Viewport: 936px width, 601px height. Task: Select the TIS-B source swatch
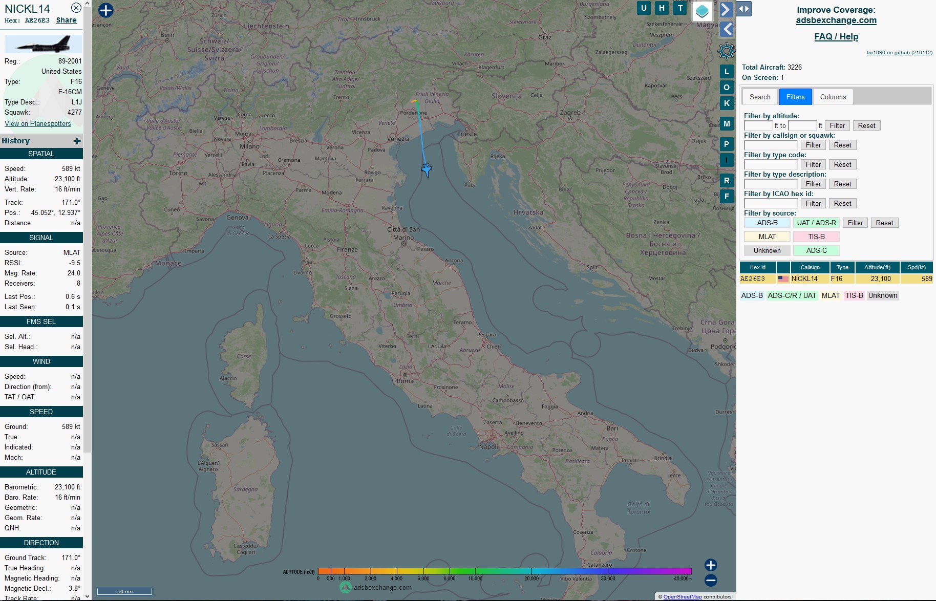coord(816,237)
